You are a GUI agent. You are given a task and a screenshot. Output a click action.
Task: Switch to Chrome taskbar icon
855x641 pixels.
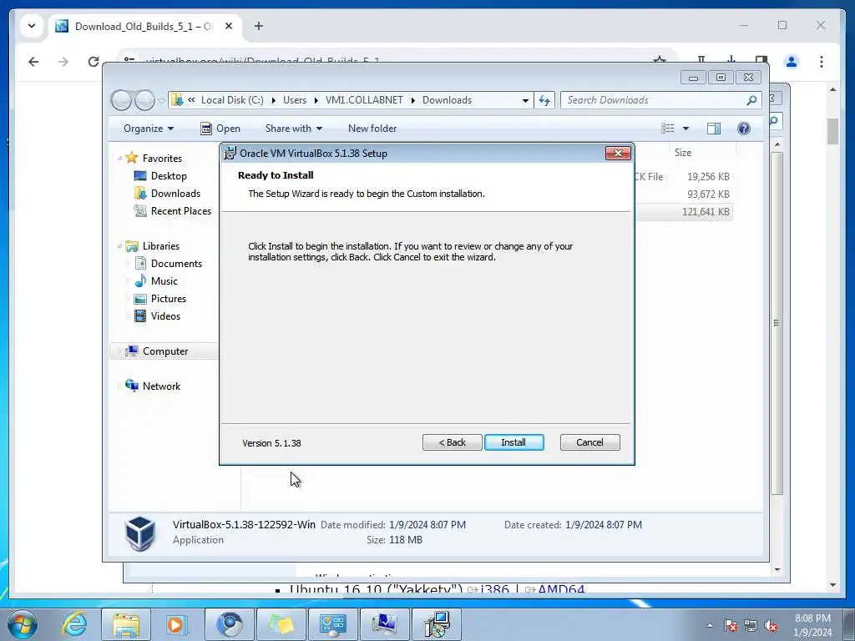(230, 624)
